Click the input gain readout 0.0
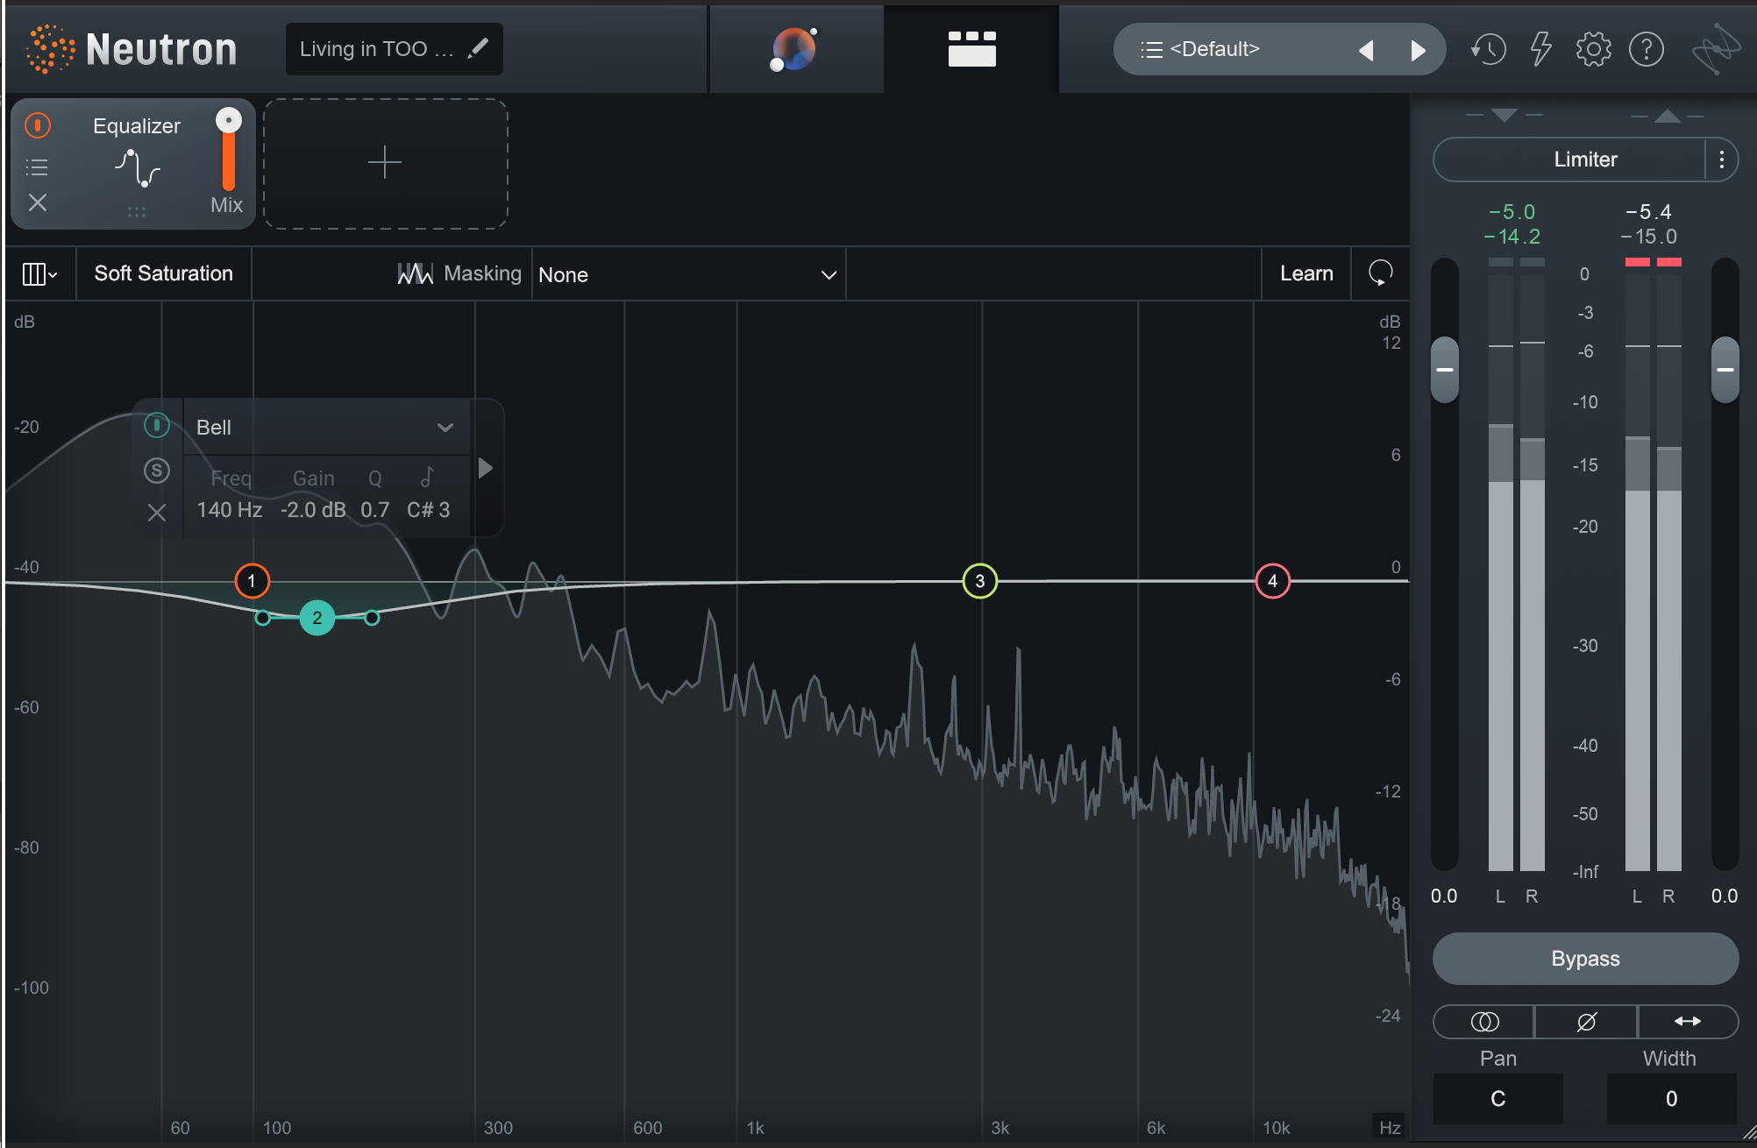Viewport: 1757px width, 1148px height. [x=1444, y=896]
